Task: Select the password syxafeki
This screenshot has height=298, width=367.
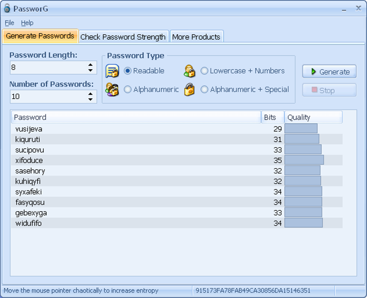Action: coord(28,192)
